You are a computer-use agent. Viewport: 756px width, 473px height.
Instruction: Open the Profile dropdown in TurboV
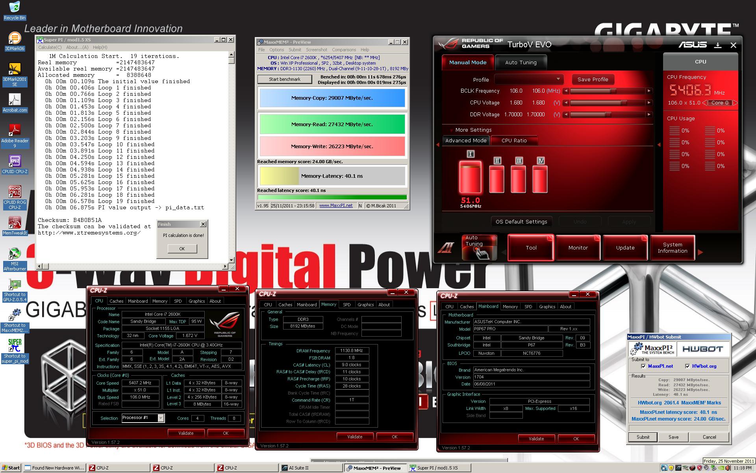point(529,79)
